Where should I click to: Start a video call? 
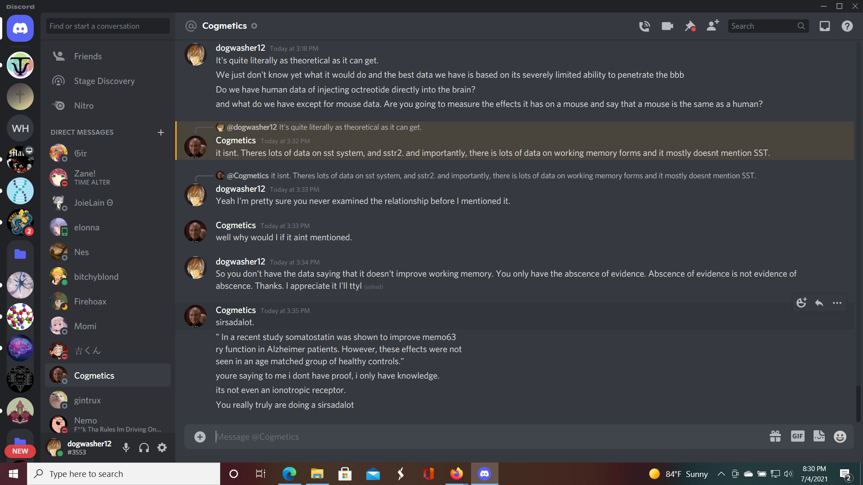pos(667,26)
